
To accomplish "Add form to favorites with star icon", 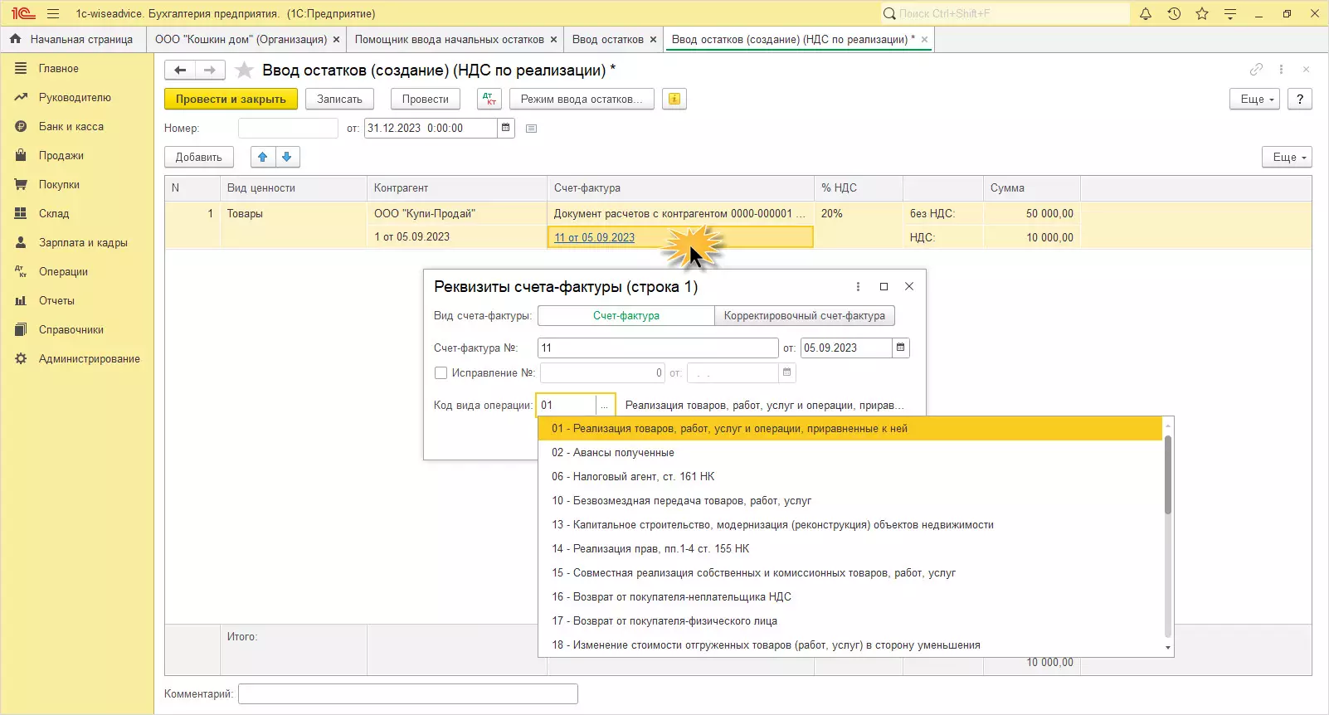I will pyautogui.click(x=244, y=71).
